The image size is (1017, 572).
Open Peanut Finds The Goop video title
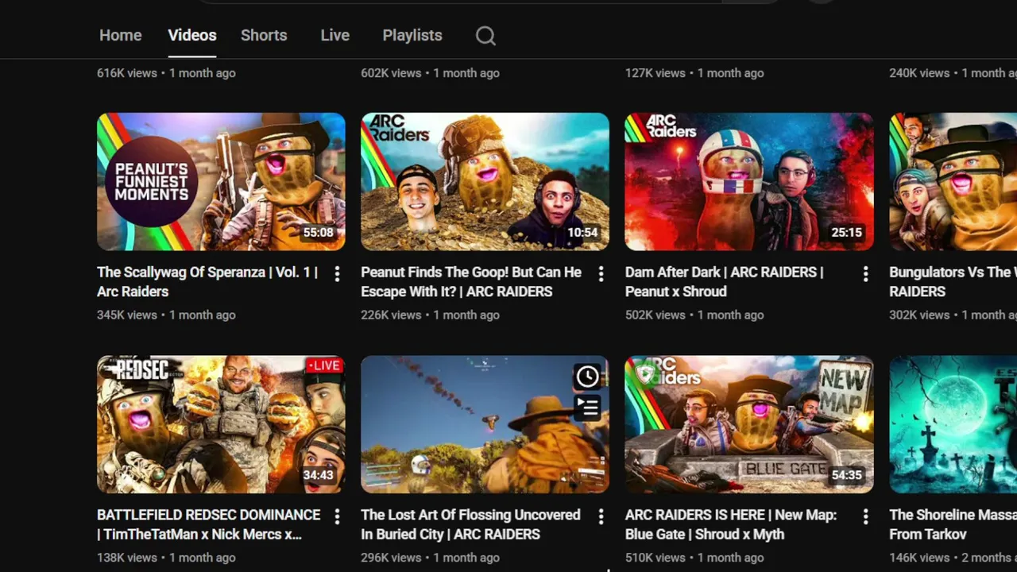pos(471,282)
